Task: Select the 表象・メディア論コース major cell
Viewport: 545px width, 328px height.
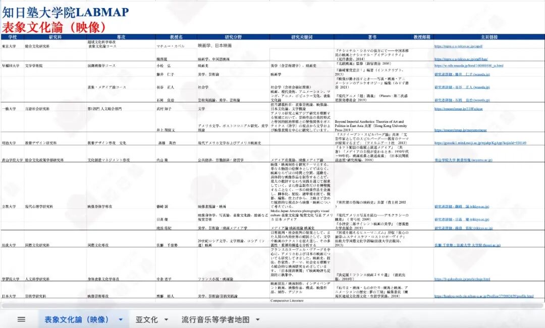Action: pyautogui.click(x=106, y=88)
